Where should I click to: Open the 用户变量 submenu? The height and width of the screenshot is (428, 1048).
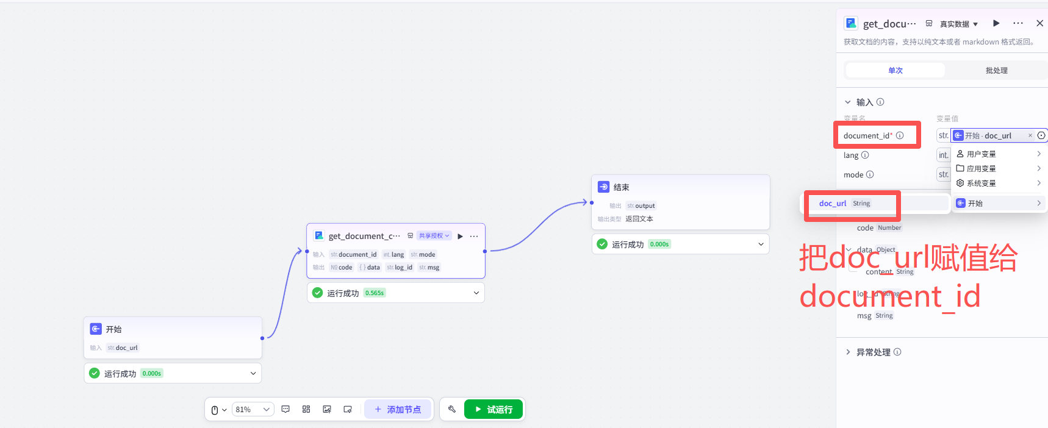(999, 154)
